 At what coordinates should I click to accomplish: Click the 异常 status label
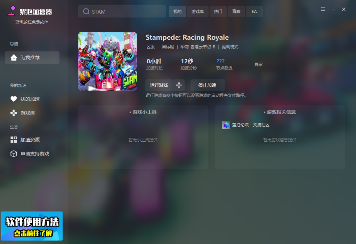pos(258,65)
